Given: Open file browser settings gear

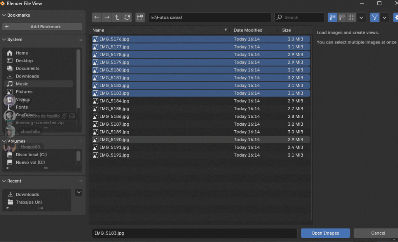Looking at the screenshot, I should pyautogui.click(x=396, y=17).
